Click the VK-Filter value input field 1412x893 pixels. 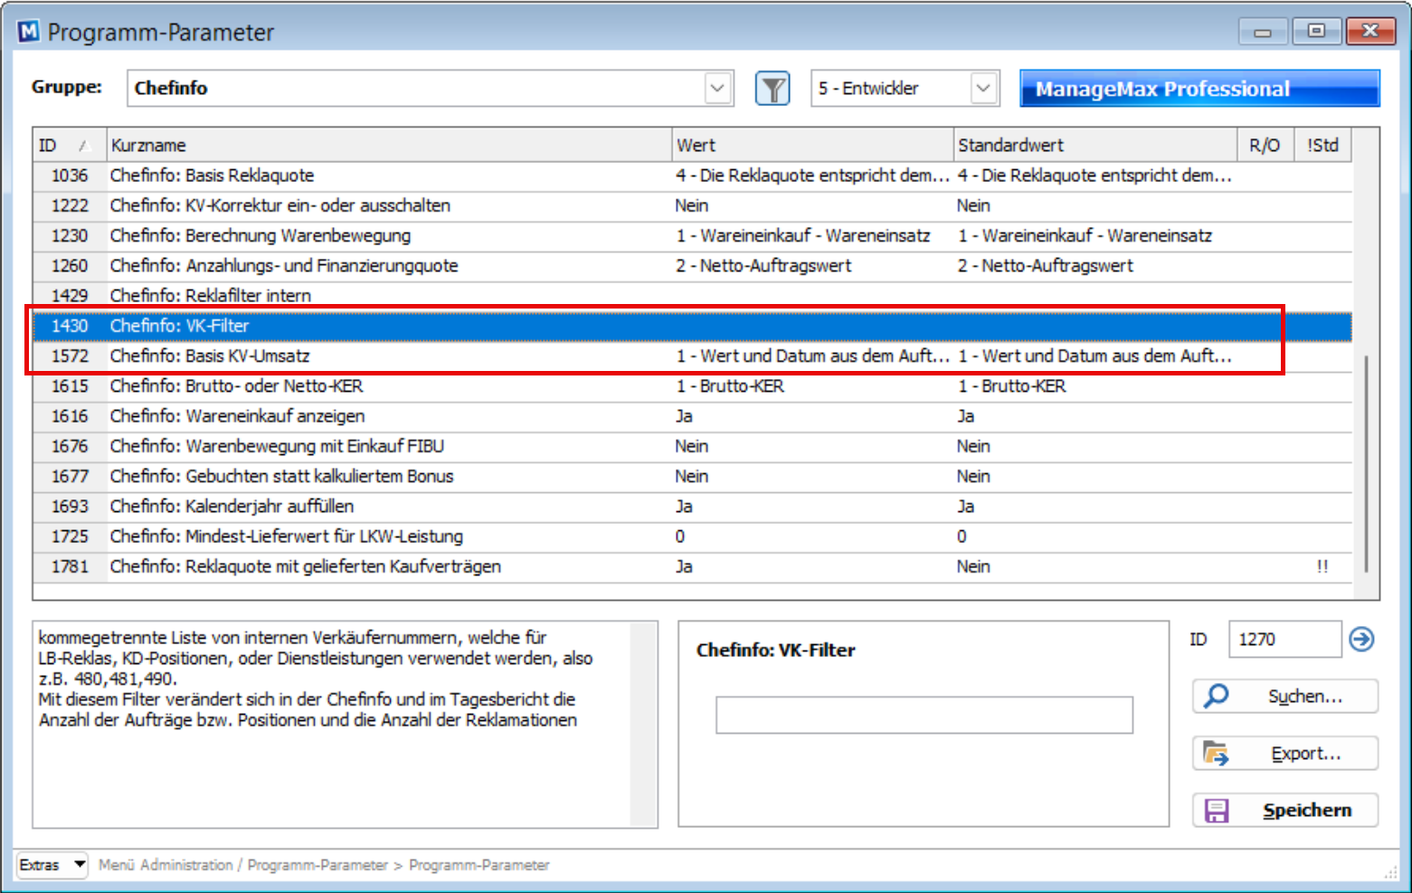(924, 715)
